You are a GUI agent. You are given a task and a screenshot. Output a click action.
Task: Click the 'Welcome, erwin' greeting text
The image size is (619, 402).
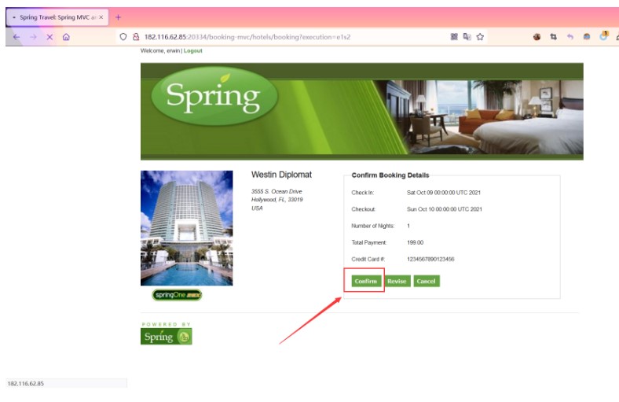click(160, 50)
